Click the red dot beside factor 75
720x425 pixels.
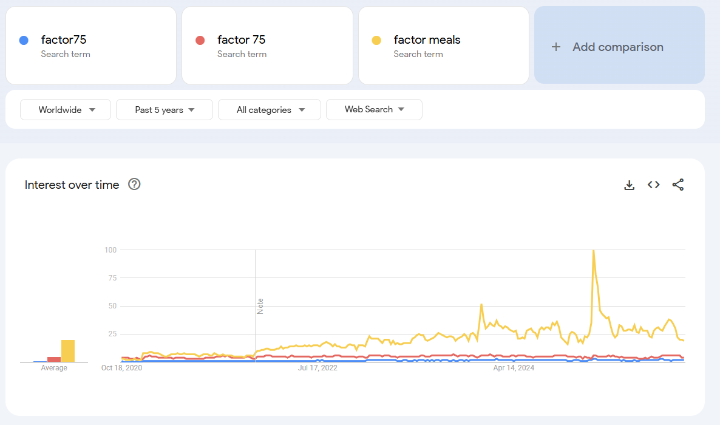[200, 41]
